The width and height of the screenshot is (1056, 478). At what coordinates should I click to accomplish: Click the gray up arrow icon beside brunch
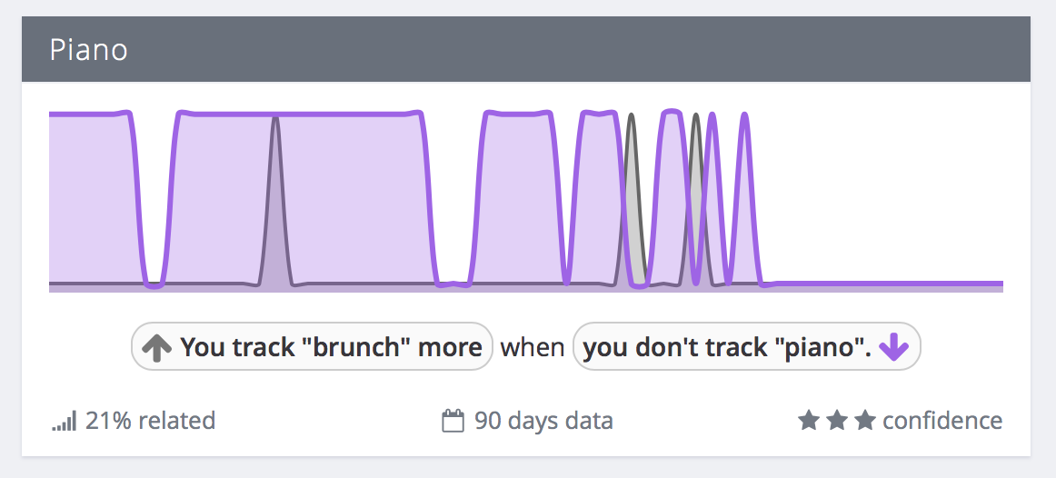pos(157,347)
